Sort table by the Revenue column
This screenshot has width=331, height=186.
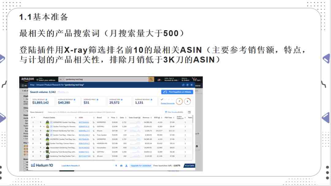[x=147, y=118]
